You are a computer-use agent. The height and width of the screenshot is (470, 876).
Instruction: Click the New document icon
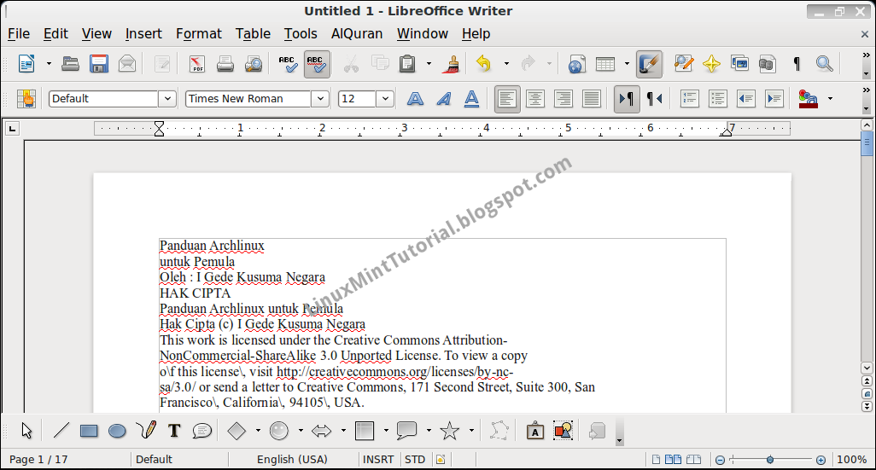pyautogui.click(x=26, y=64)
